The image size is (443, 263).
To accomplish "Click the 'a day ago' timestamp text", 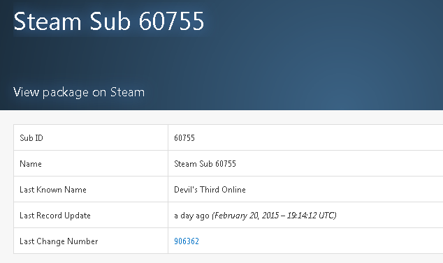I will pyautogui.click(x=191, y=216).
